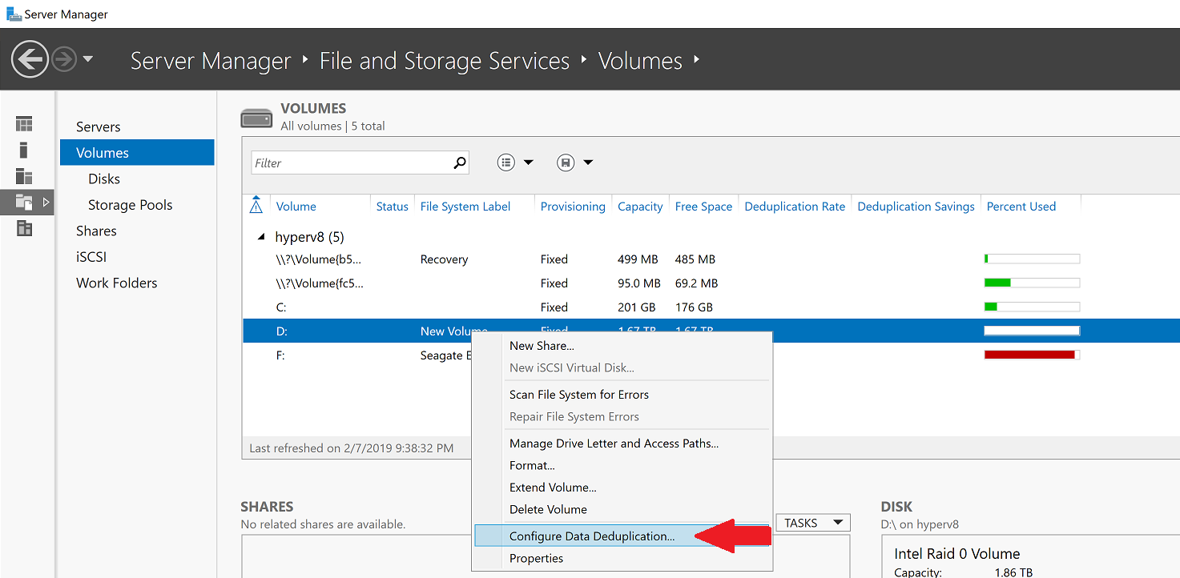
Task: Select Format from the context menu
Action: point(531,465)
